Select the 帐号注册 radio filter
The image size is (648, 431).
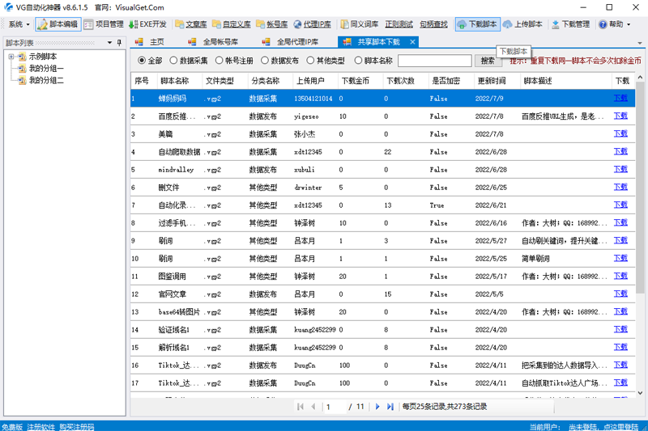[220, 61]
